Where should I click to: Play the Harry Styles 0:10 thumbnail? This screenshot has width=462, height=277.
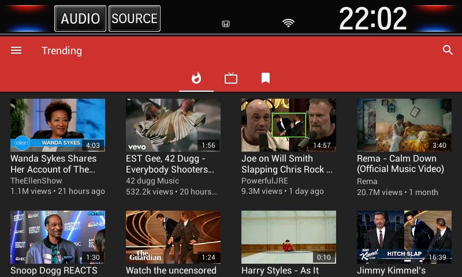tap(289, 237)
